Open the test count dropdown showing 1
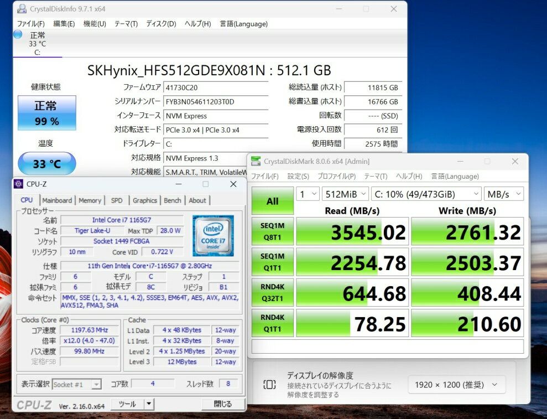This screenshot has width=547, height=419. coord(308,194)
